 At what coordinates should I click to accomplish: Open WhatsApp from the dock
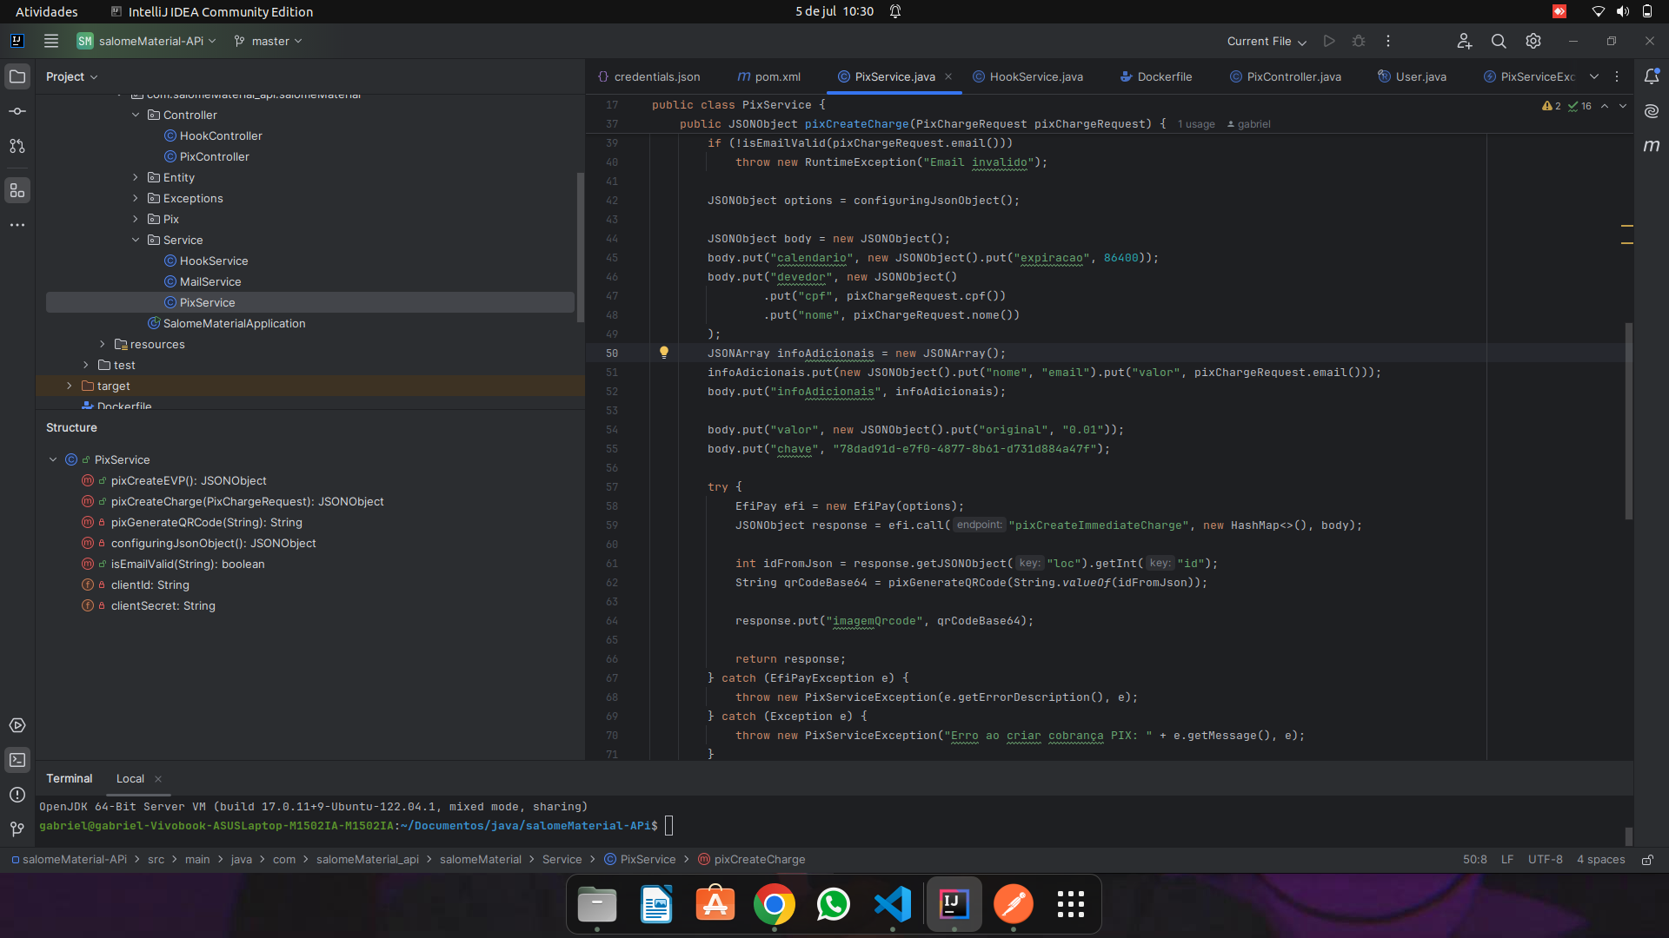click(x=833, y=904)
